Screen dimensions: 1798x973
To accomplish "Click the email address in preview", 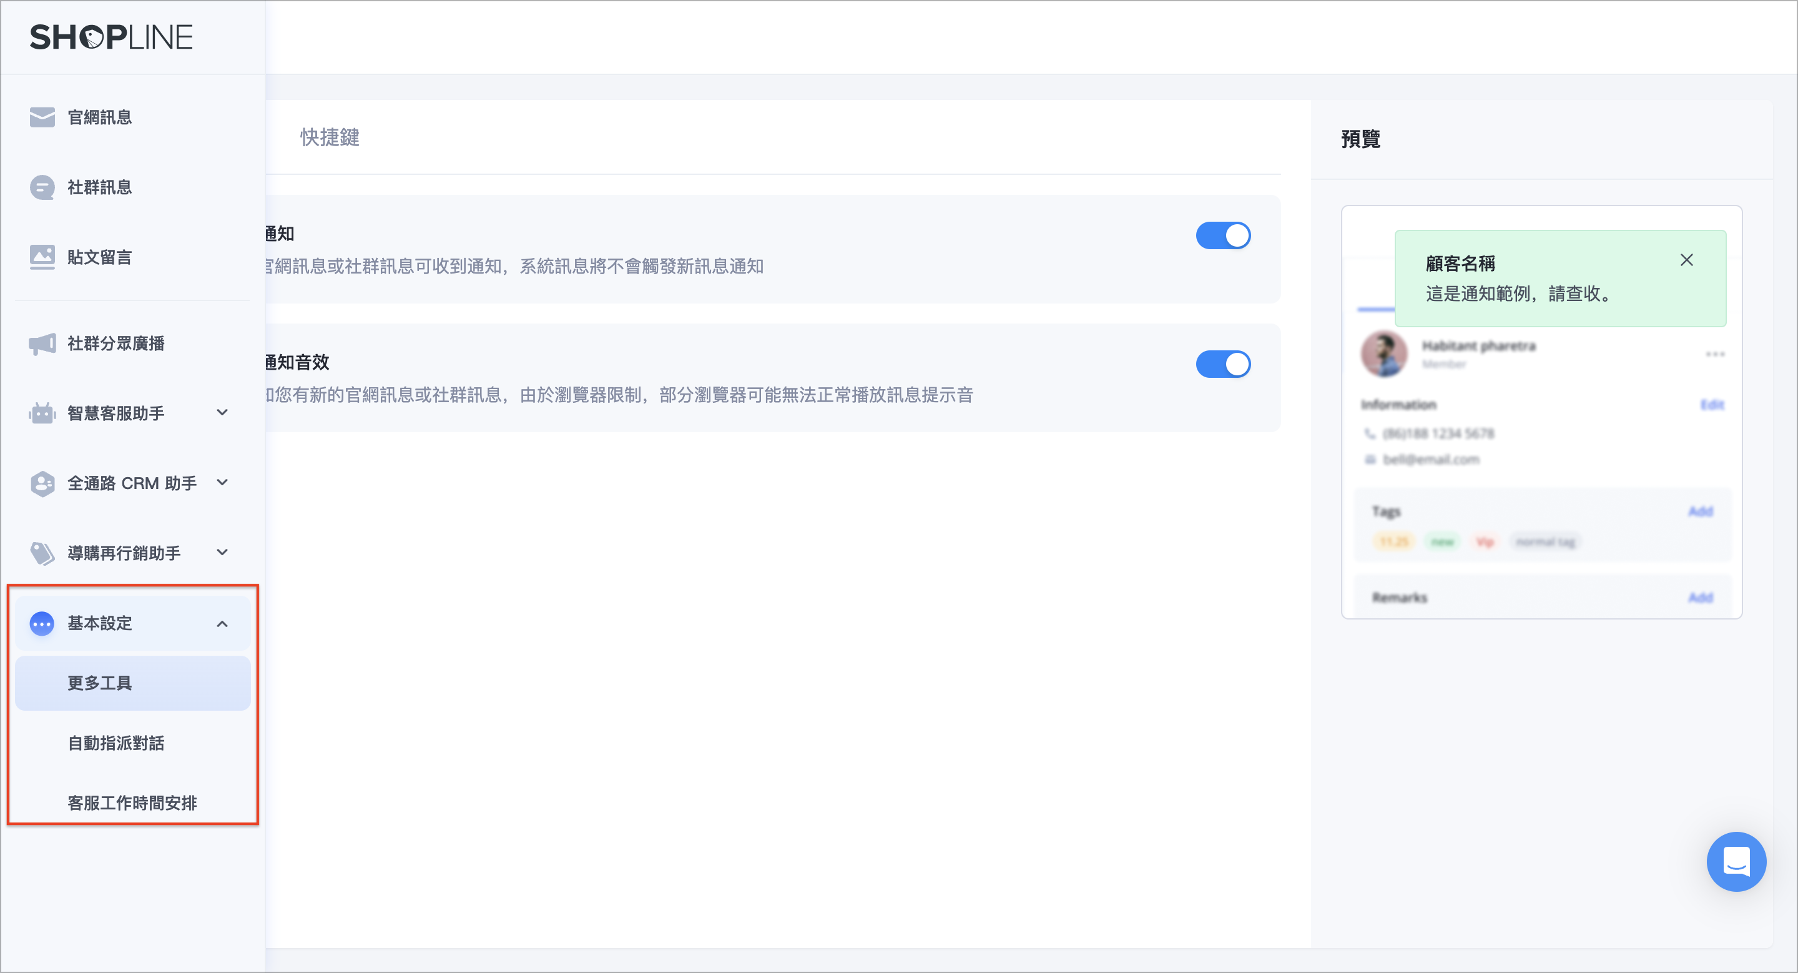I will coord(1431,459).
